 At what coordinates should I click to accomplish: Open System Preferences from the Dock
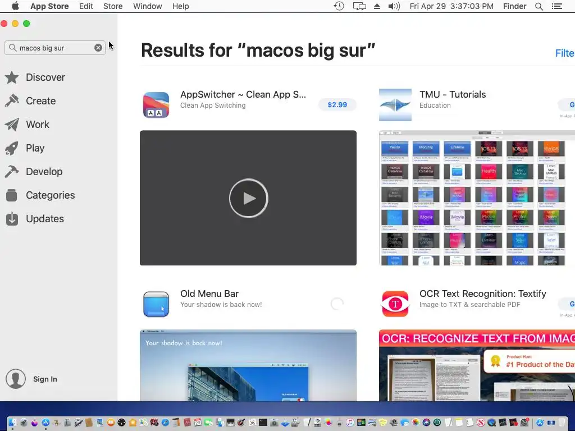[x=524, y=423]
